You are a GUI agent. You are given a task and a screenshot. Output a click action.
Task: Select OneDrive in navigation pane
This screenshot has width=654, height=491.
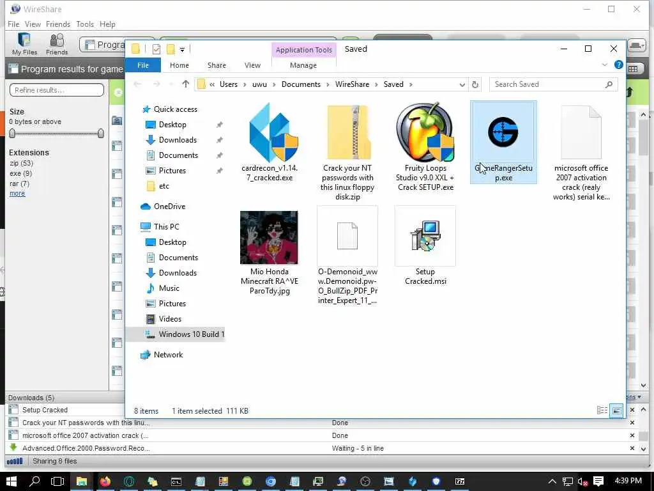169,207
